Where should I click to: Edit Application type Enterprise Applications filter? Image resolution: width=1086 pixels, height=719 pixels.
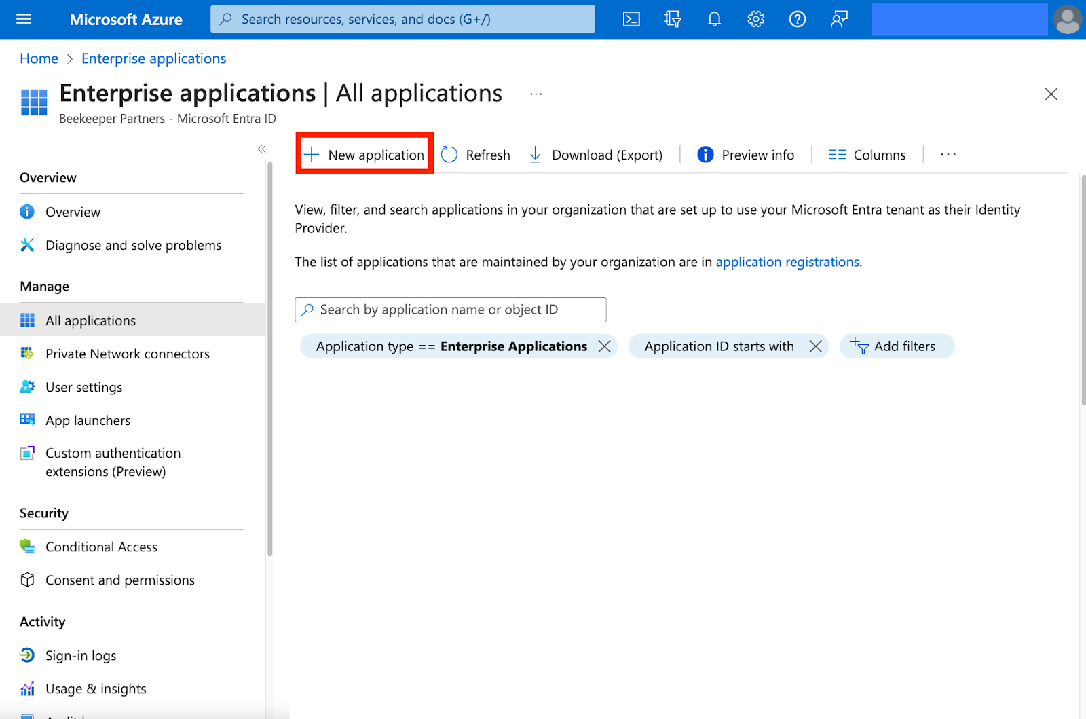451,346
